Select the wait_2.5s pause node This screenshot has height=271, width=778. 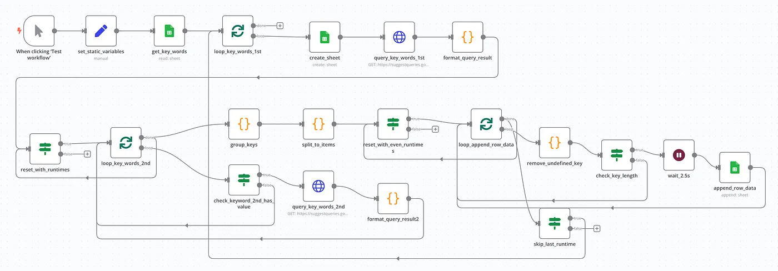679,155
